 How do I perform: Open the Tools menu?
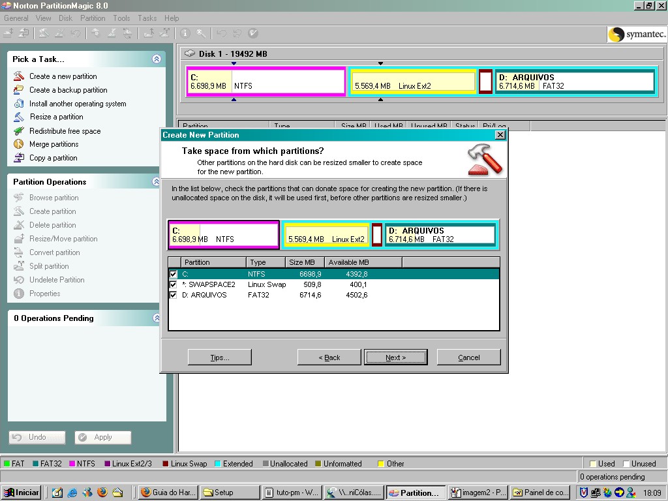[x=121, y=18]
